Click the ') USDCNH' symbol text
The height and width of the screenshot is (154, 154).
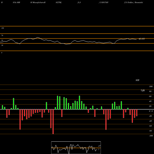coord(103,2)
